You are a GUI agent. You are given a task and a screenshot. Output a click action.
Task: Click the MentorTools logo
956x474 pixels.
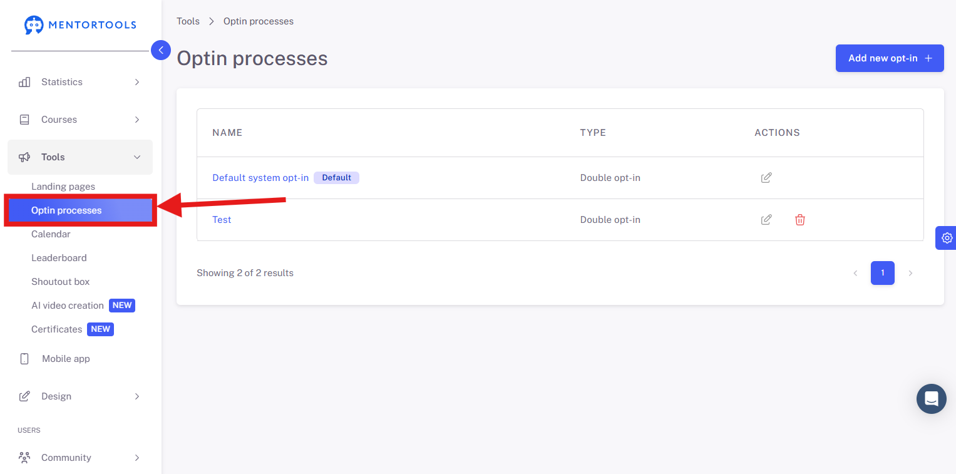pyautogui.click(x=80, y=25)
